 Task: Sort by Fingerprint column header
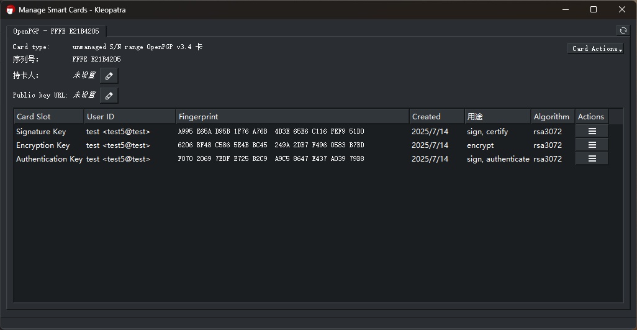[292, 117]
